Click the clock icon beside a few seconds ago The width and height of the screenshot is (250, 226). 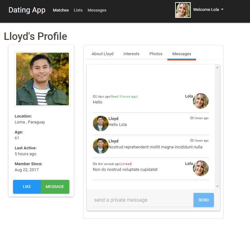tap(94, 164)
